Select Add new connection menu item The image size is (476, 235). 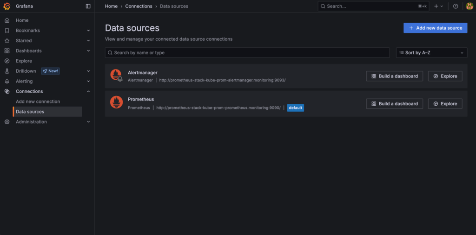coord(38,102)
